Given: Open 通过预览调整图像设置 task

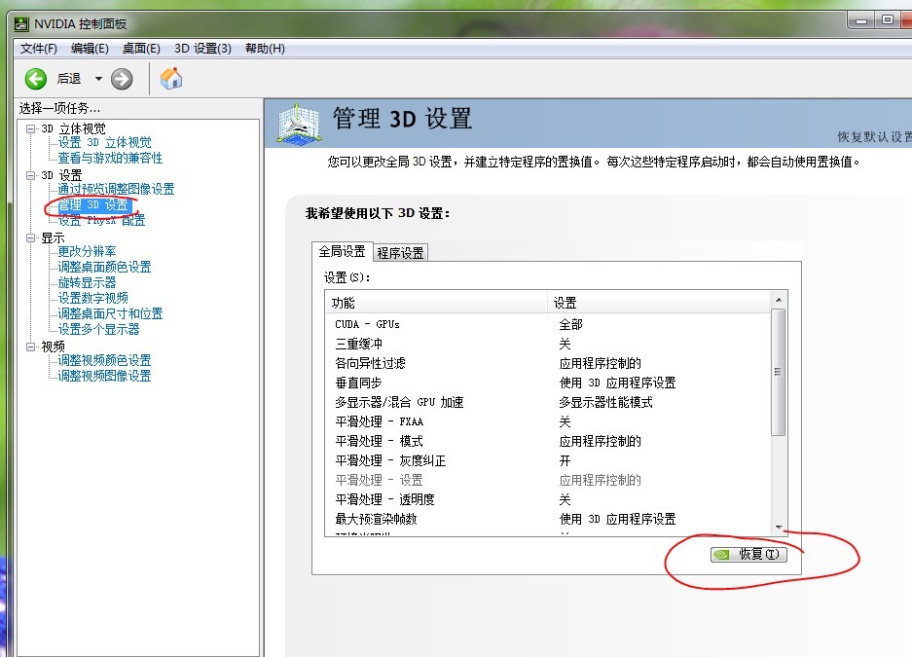Looking at the screenshot, I should [117, 189].
